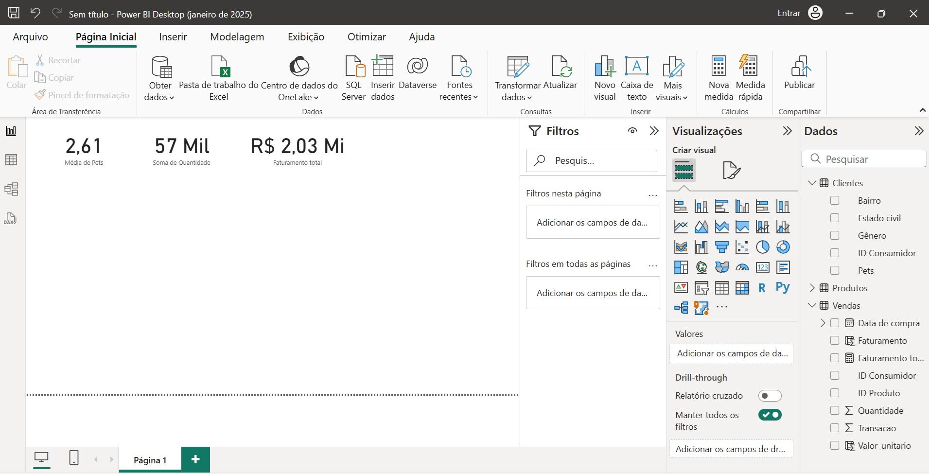
Task: Click the Dados pane search field
Action: tap(870, 159)
